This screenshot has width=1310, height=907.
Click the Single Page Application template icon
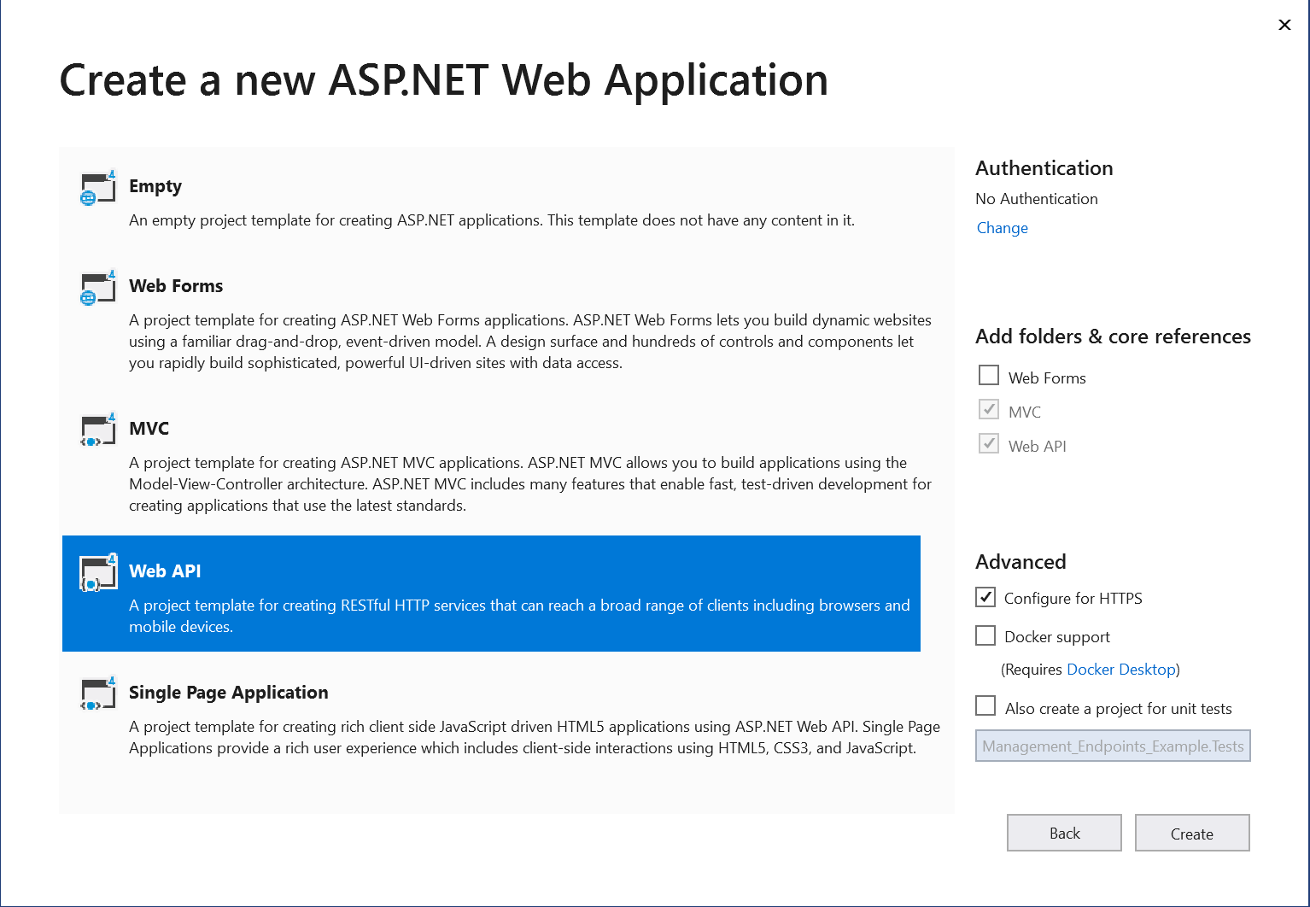(96, 695)
